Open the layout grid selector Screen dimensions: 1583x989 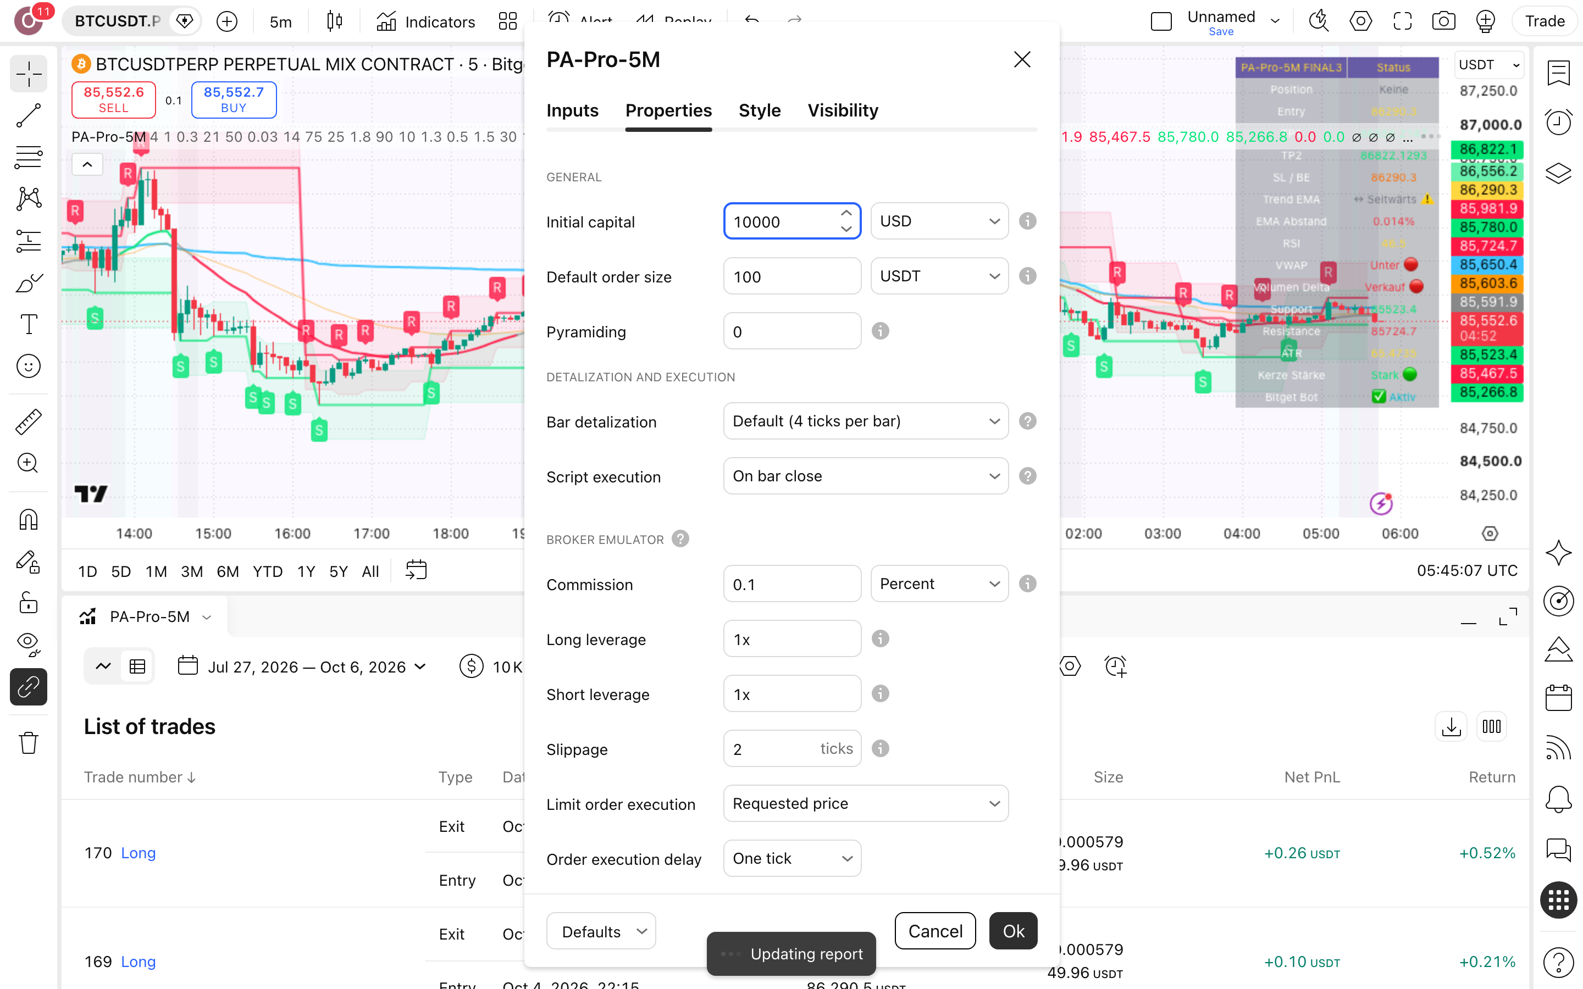coord(508,21)
